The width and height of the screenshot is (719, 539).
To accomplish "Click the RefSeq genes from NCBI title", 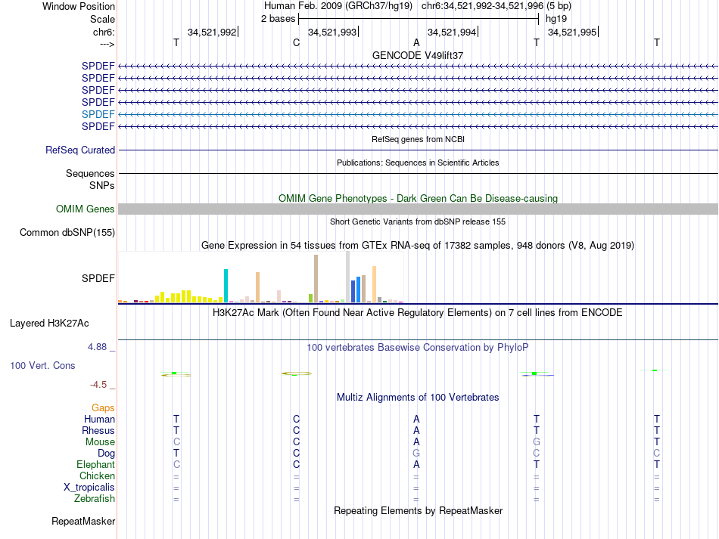I will point(418,139).
